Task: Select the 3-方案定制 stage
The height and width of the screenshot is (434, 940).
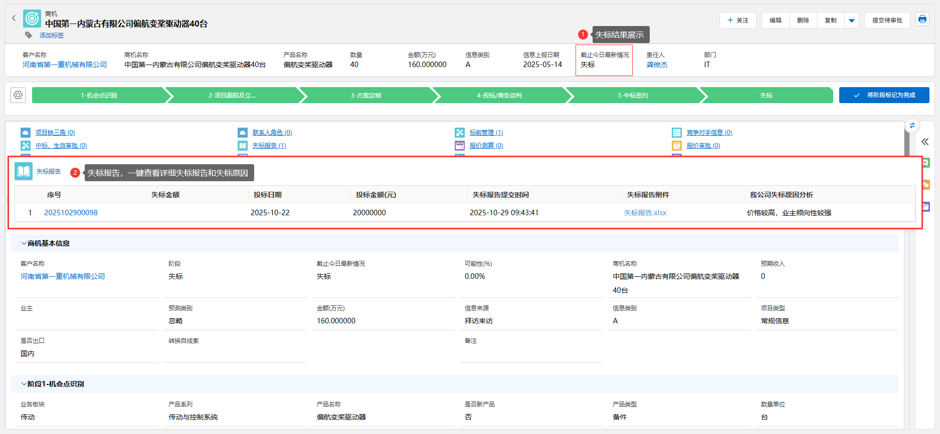Action: tap(366, 95)
